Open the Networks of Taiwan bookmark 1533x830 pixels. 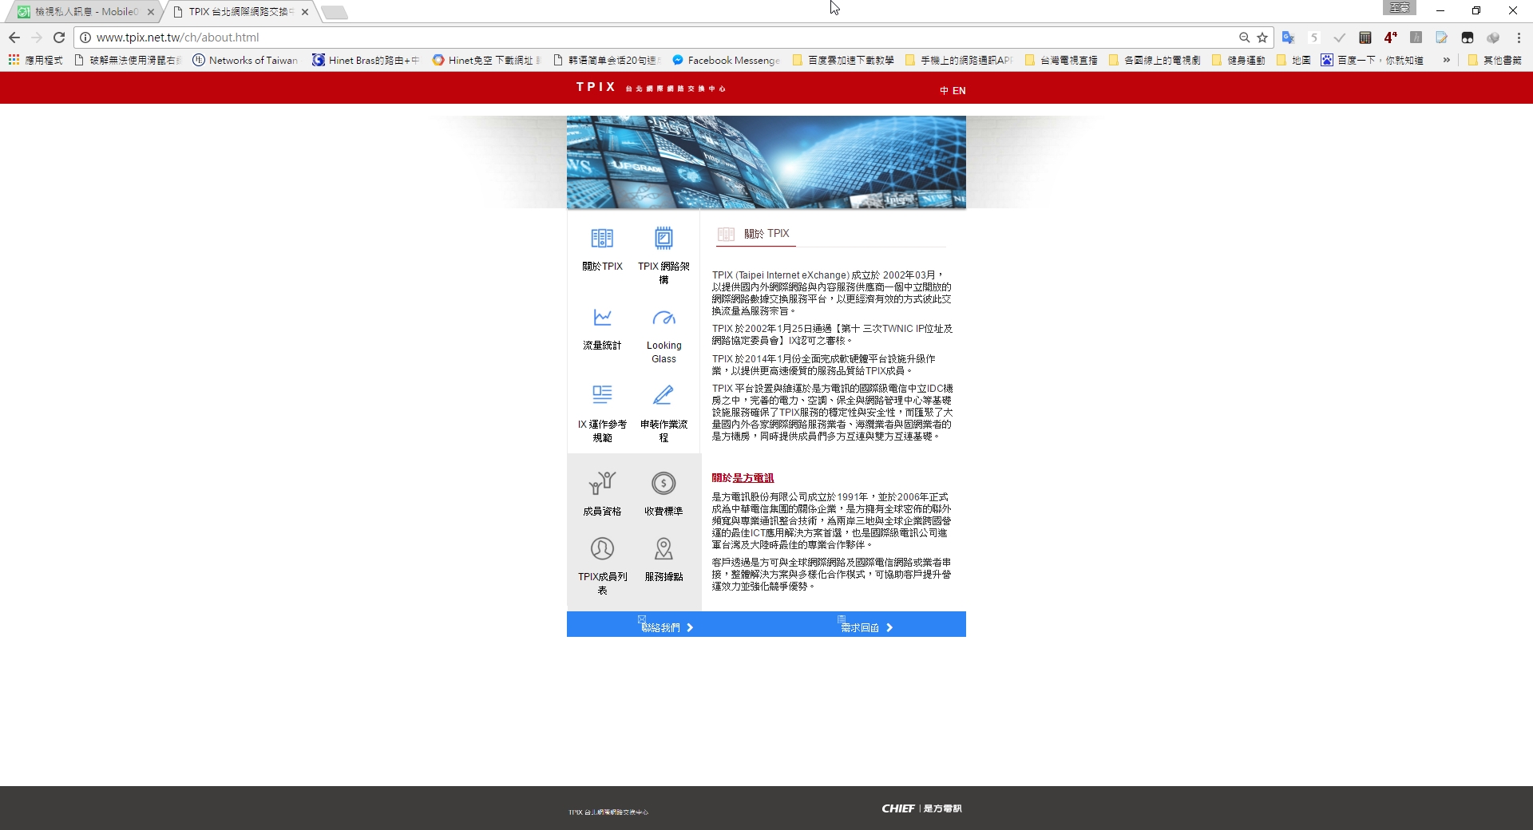[x=245, y=60]
